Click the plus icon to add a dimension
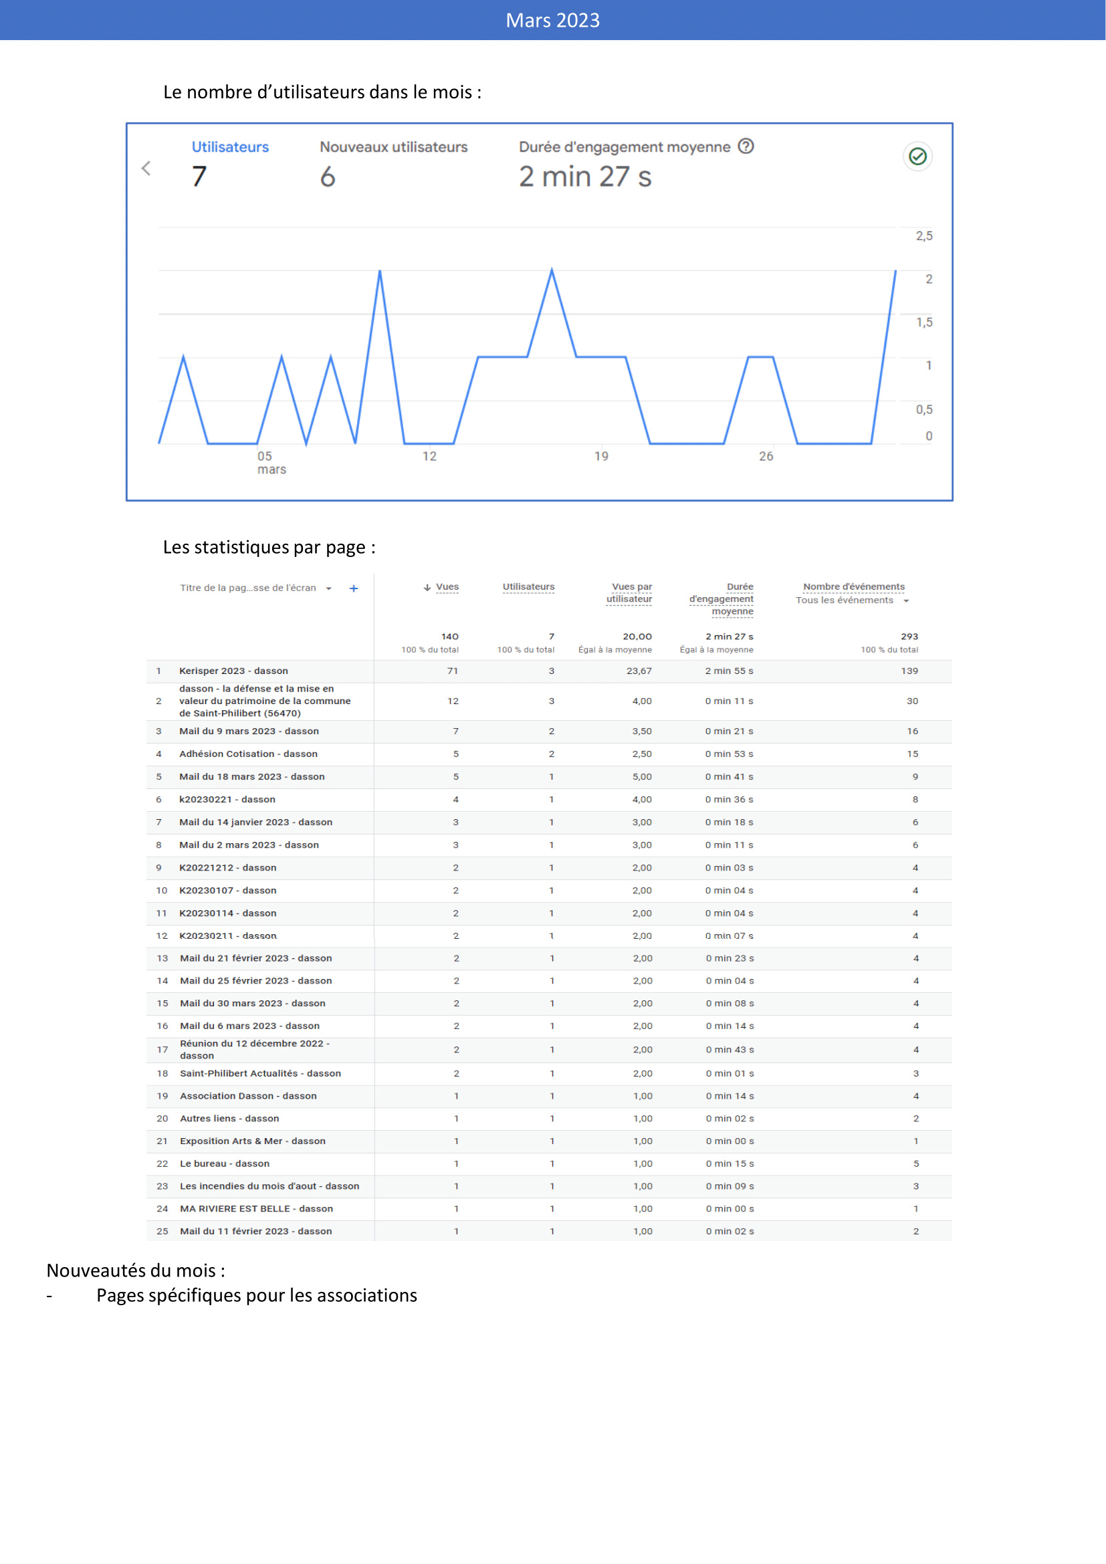The height and width of the screenshot is (1564, 1106). (354, 588)
